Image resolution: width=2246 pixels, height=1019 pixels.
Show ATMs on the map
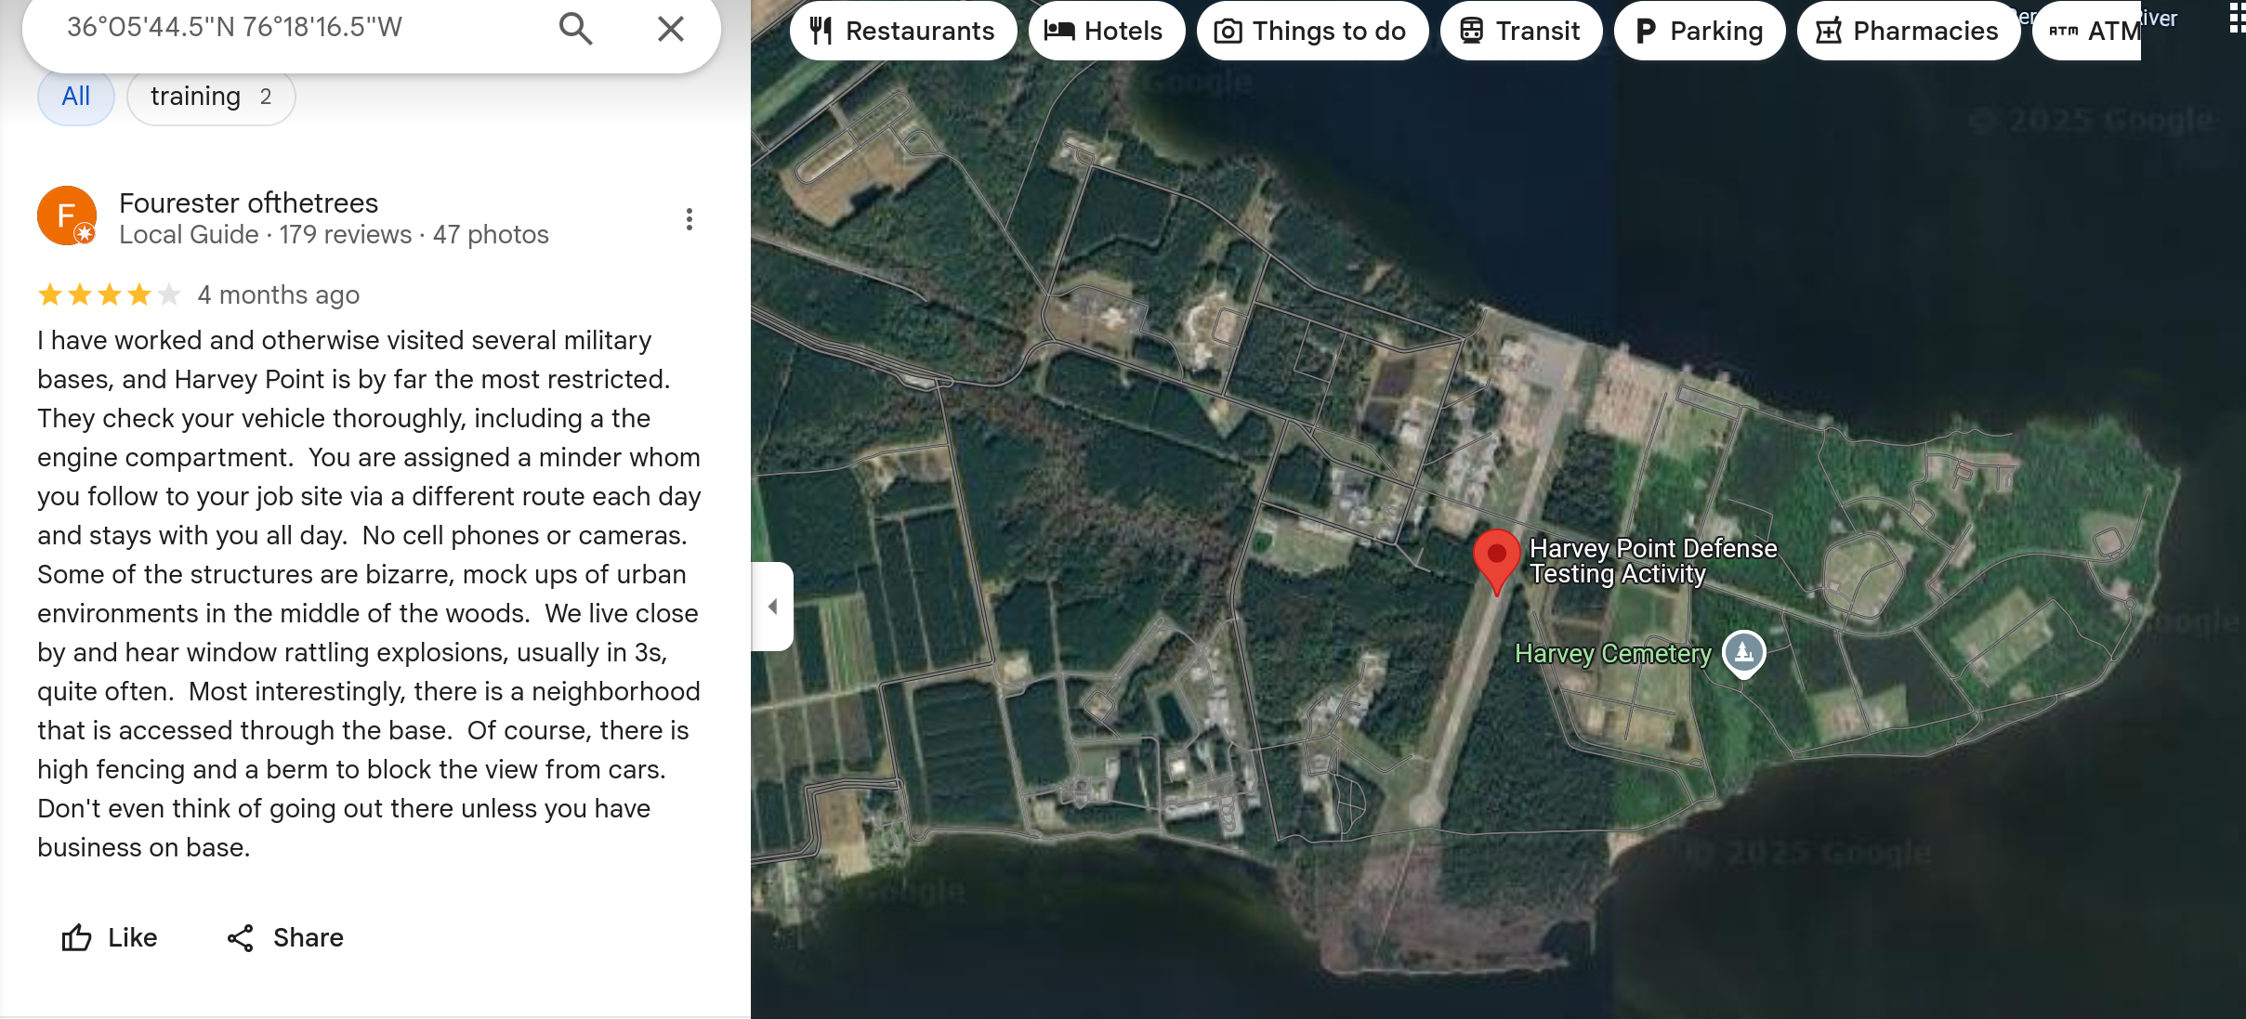pos(2087,31)
